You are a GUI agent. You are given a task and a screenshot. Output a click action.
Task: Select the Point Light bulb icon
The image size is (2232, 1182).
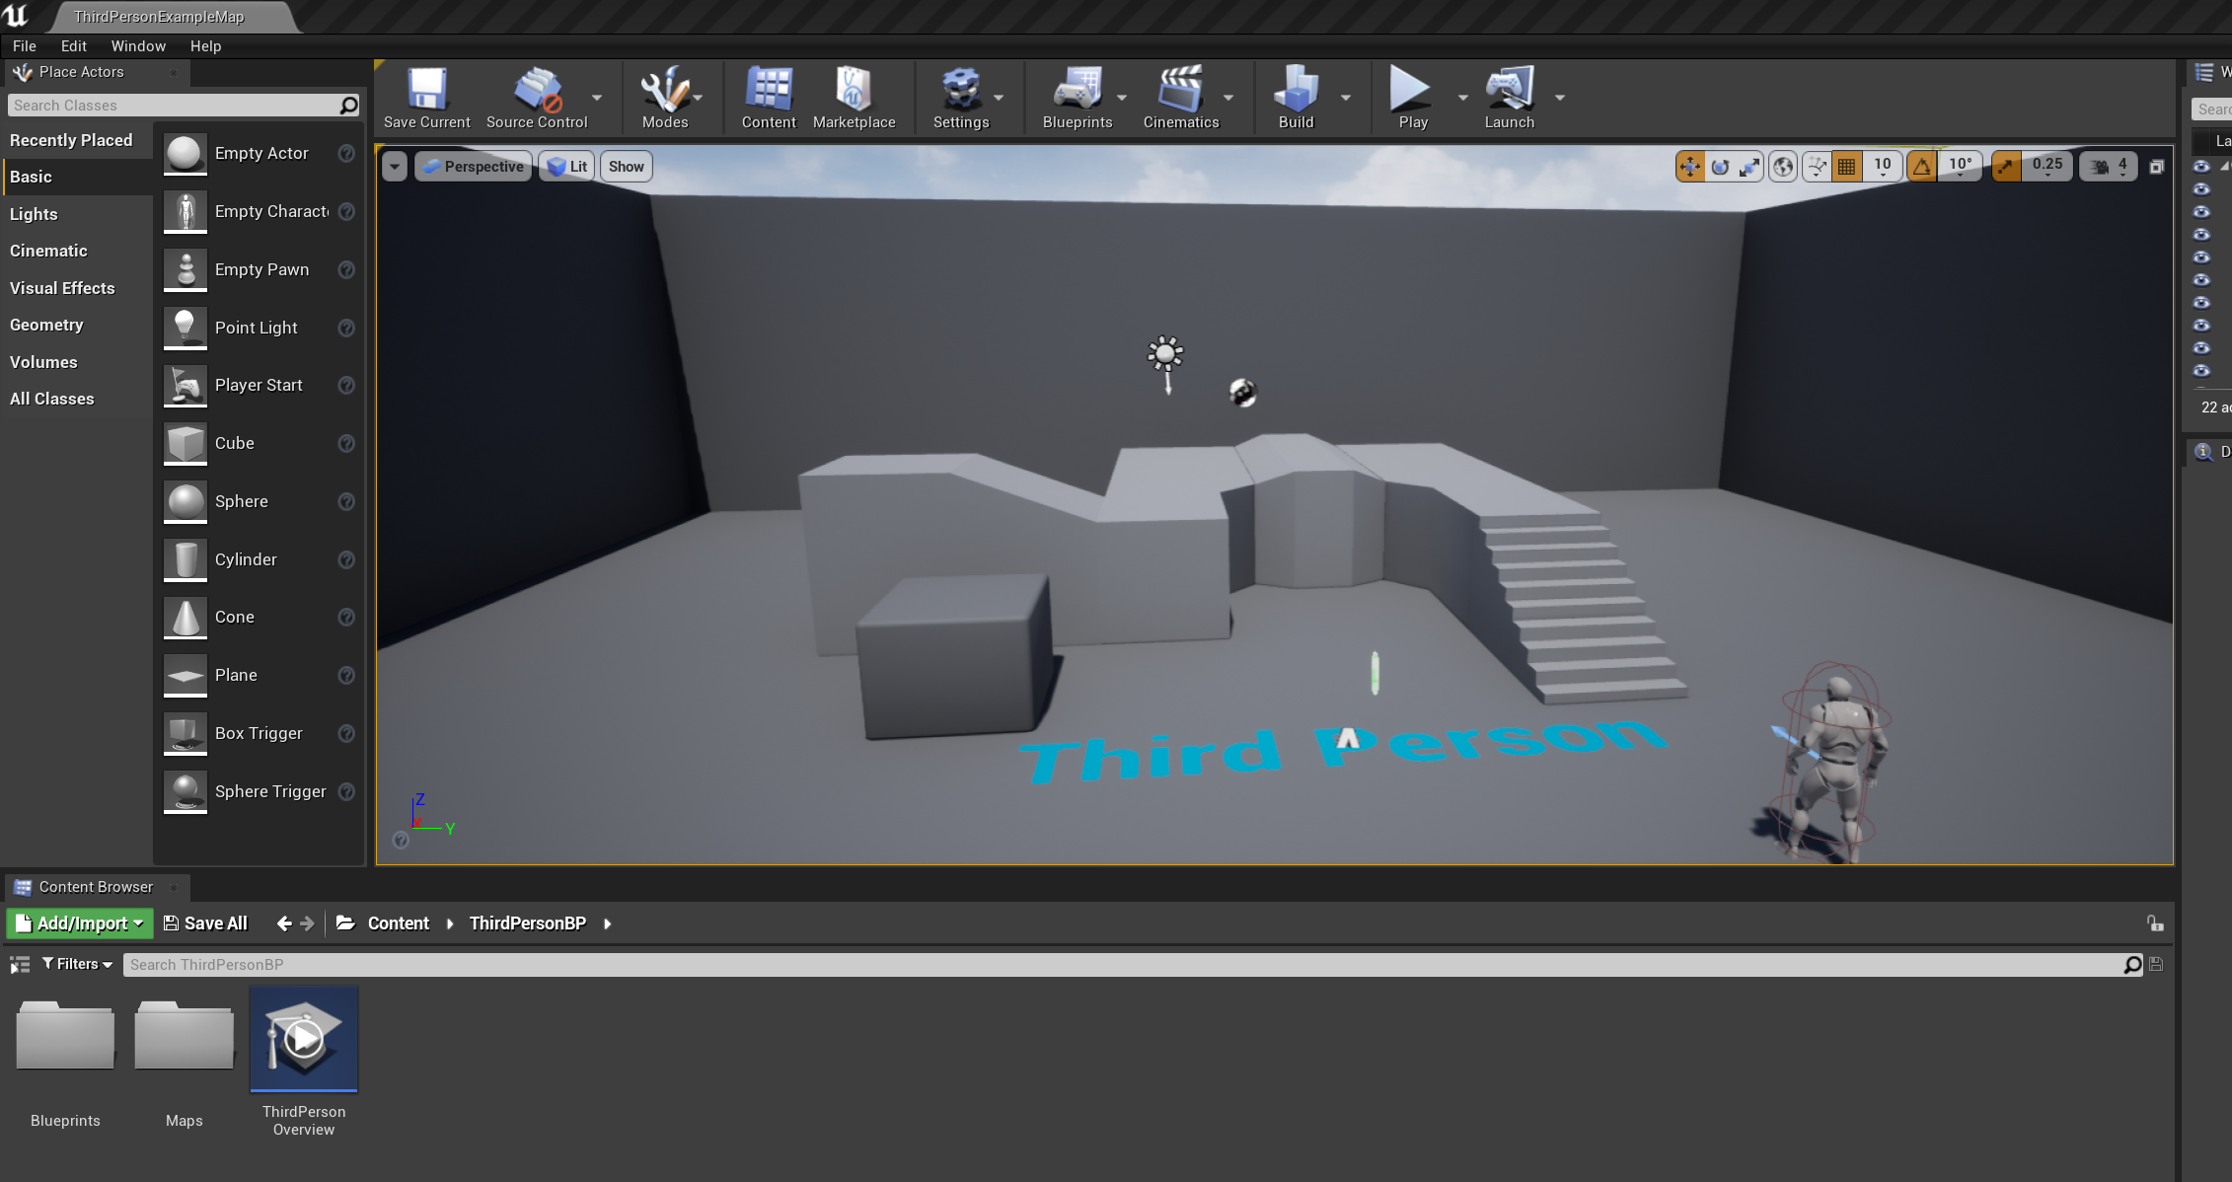click(x=186, y=328)
